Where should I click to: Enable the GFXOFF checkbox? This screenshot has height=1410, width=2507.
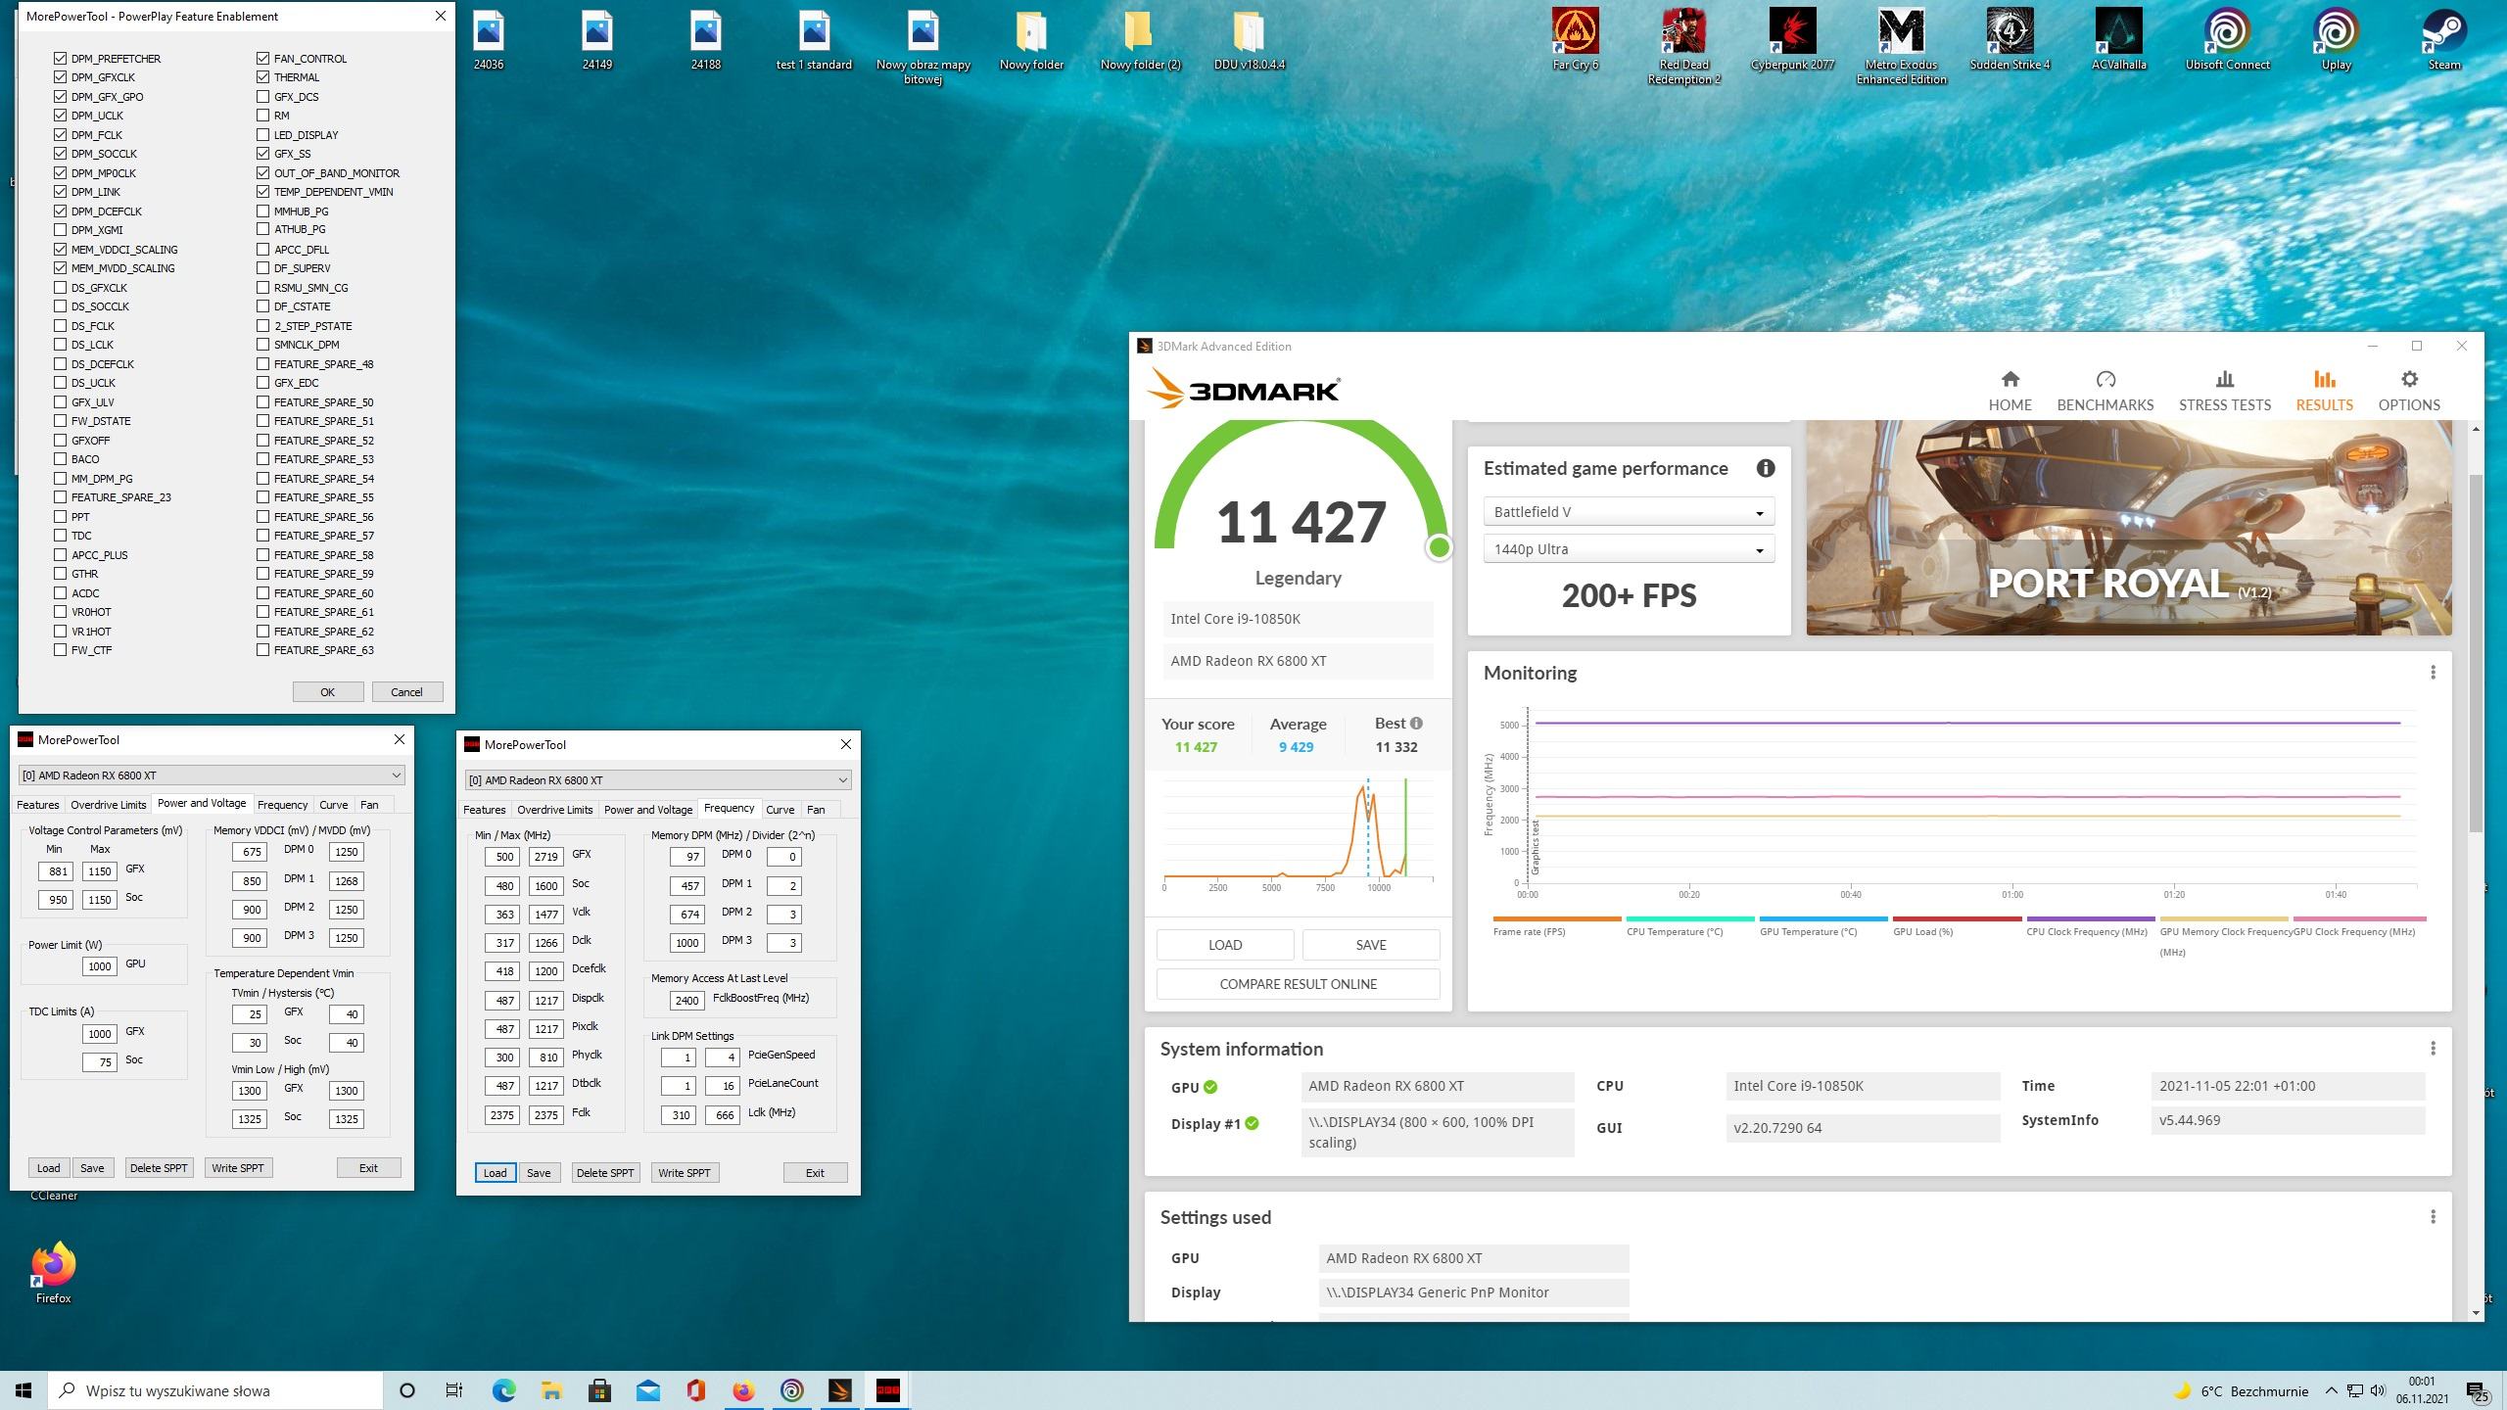[x=61, y=441]
